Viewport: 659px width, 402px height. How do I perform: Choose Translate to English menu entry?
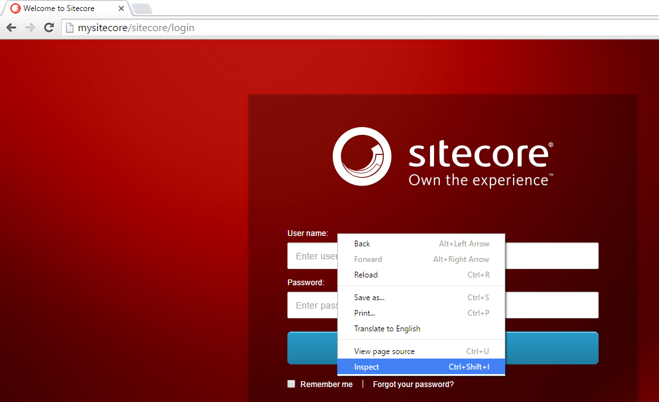click(x=421, y=329)
